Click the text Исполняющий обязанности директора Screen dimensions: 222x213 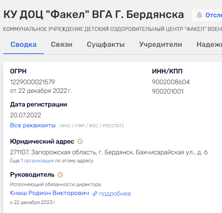pyautogui.click(x=55, y=184)
